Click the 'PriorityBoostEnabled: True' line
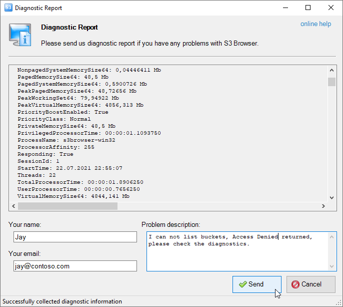The width and height of the screenshot is (343, 307). tap(63, 112)
